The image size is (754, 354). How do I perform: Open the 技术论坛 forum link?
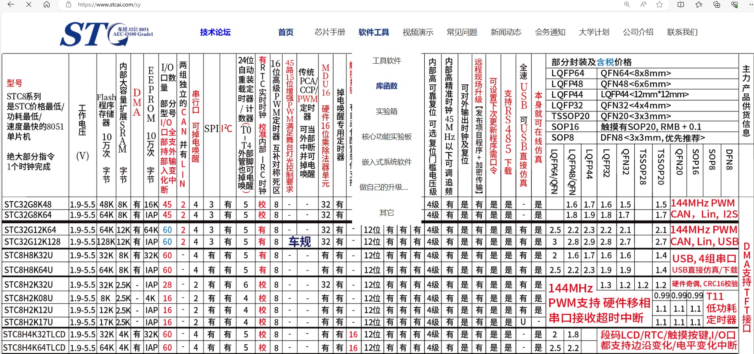point(215,32)
